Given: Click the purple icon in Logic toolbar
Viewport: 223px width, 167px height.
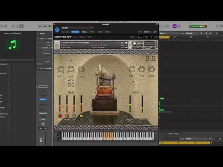Looking at the screenshot, I should click(x=175, y=26).
